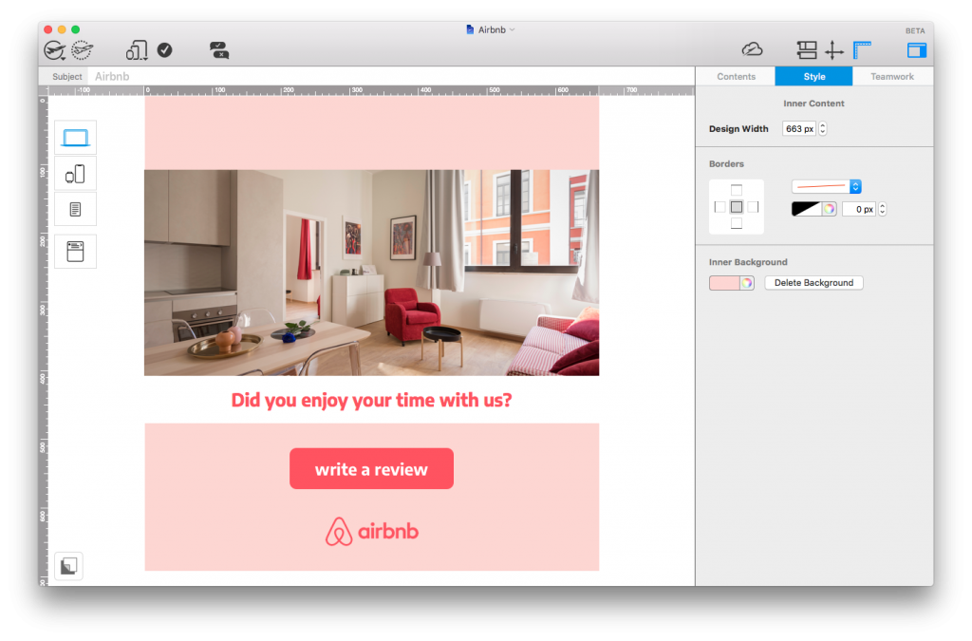
Task: Open the chat feedback bubbles icon
Action: [219, 50]
